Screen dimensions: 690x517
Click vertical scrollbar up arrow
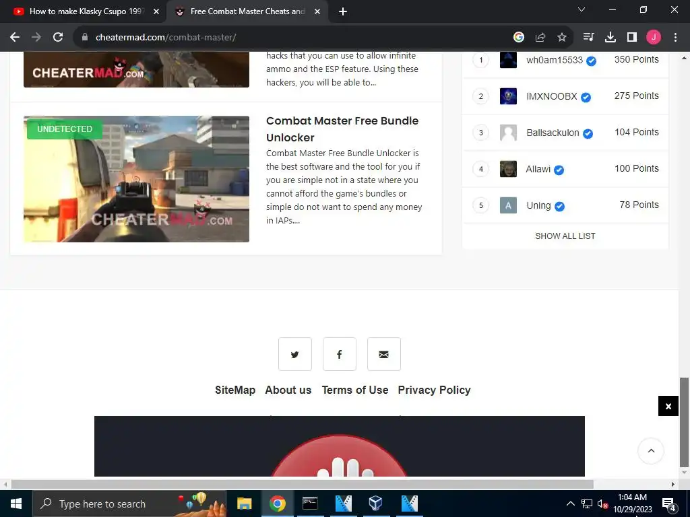[x=685, y=58]
